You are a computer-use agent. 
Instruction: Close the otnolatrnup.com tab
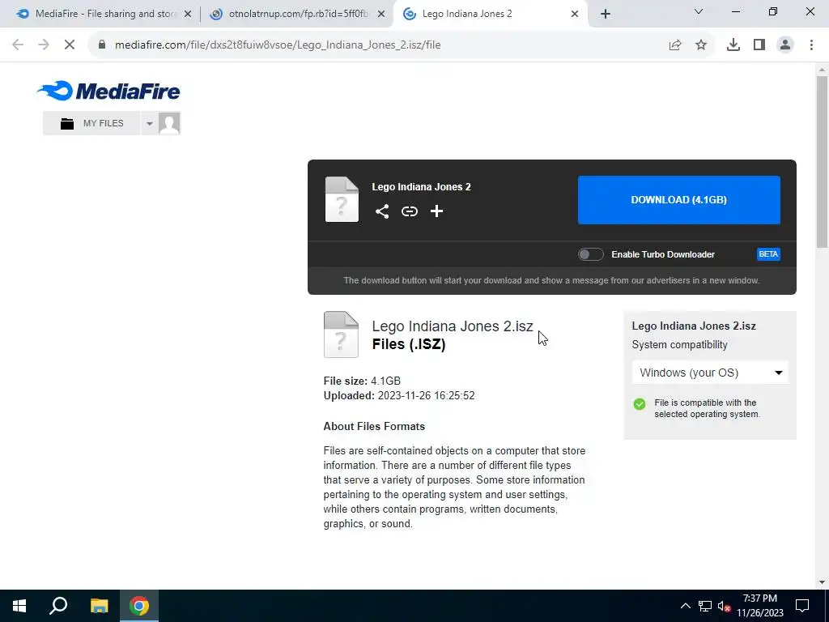pyautogui.click(x=381, y=15)
